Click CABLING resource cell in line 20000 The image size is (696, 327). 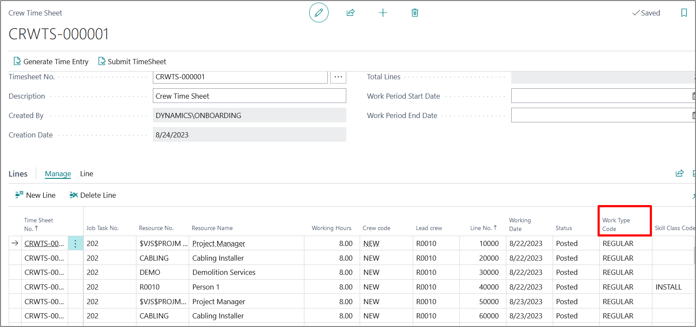(x=162, y=258)
